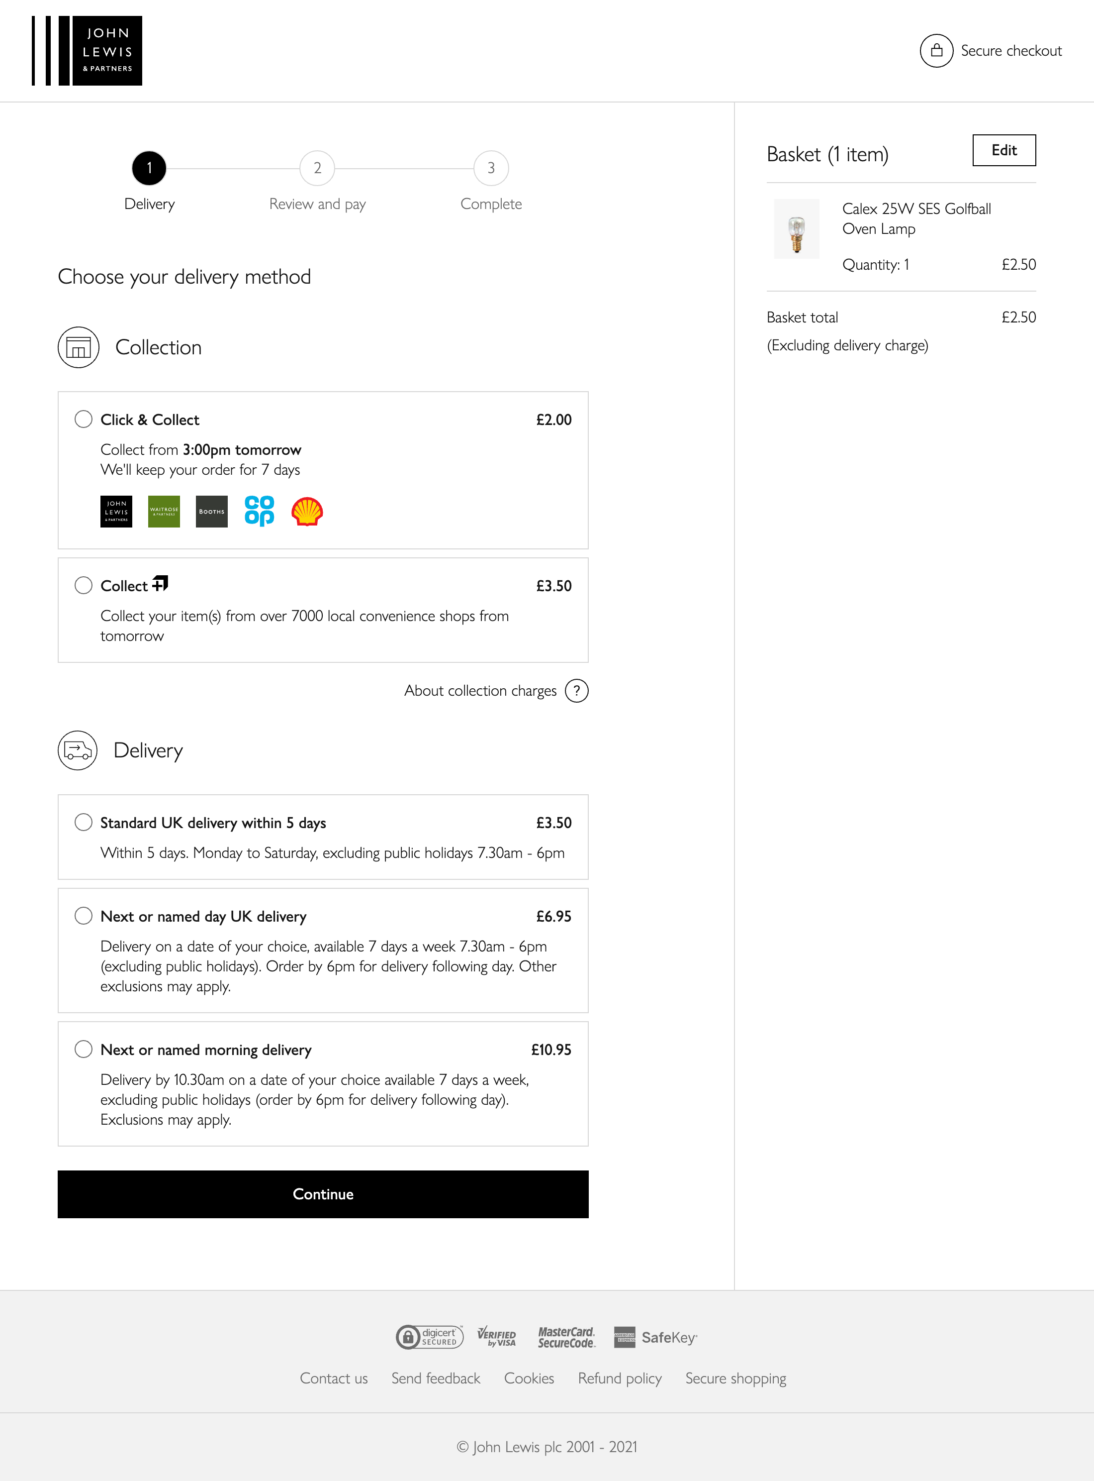Viewport: 1094px width, 1481px height.
Task: Select the Waitrose collection point logo
Action: (164, 511)
